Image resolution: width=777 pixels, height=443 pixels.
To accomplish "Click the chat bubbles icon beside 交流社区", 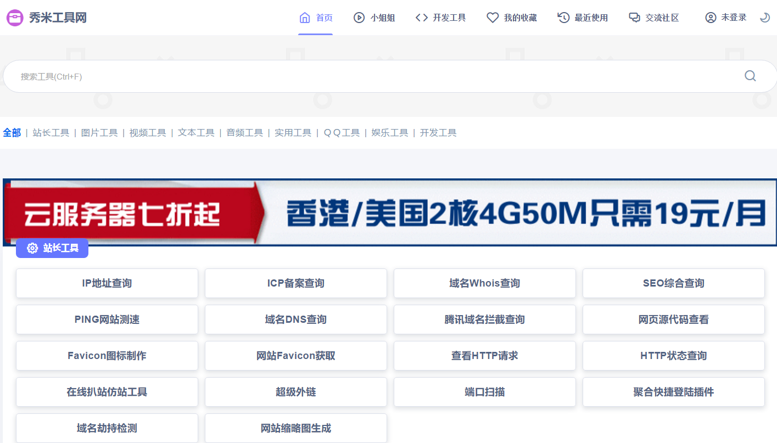I will pos(635,18).
